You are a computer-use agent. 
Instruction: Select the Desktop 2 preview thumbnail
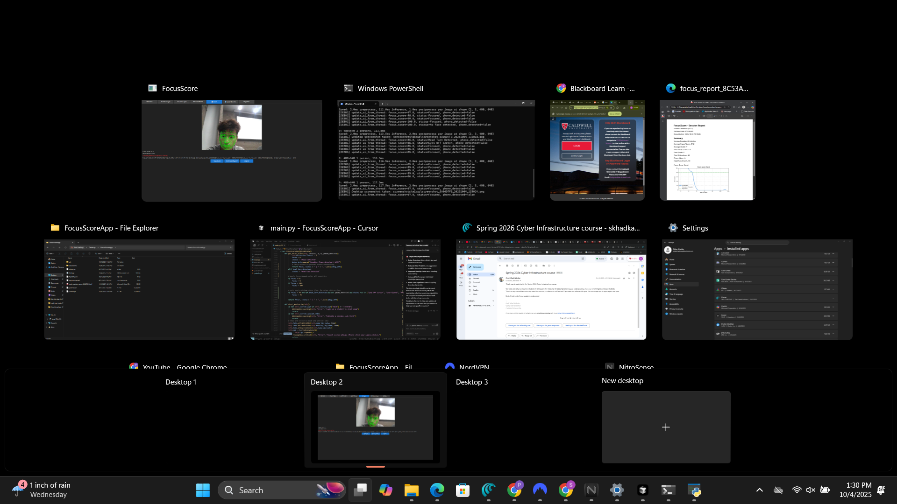pos(375,427)
